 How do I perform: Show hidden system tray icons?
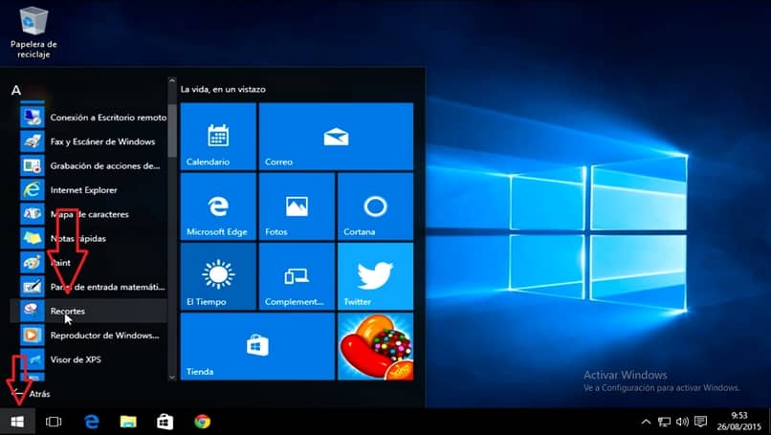click(x=646, y=422)
